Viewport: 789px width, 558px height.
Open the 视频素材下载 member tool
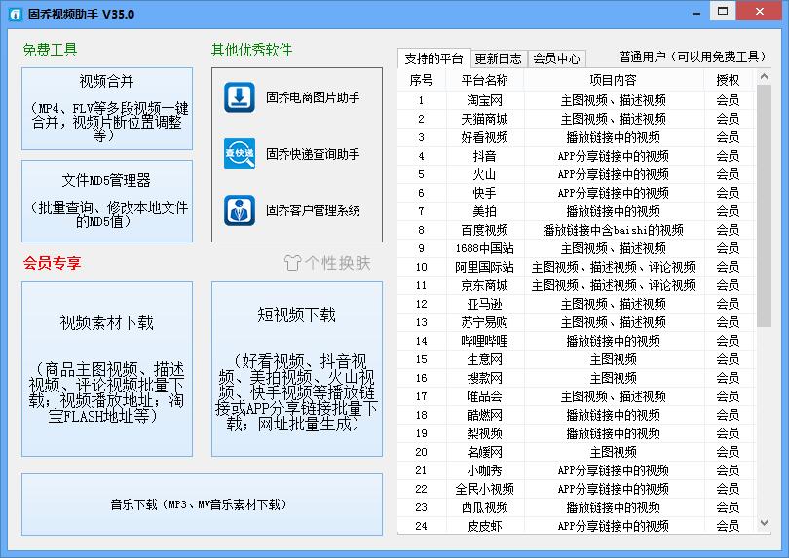[x=107, y=369]
